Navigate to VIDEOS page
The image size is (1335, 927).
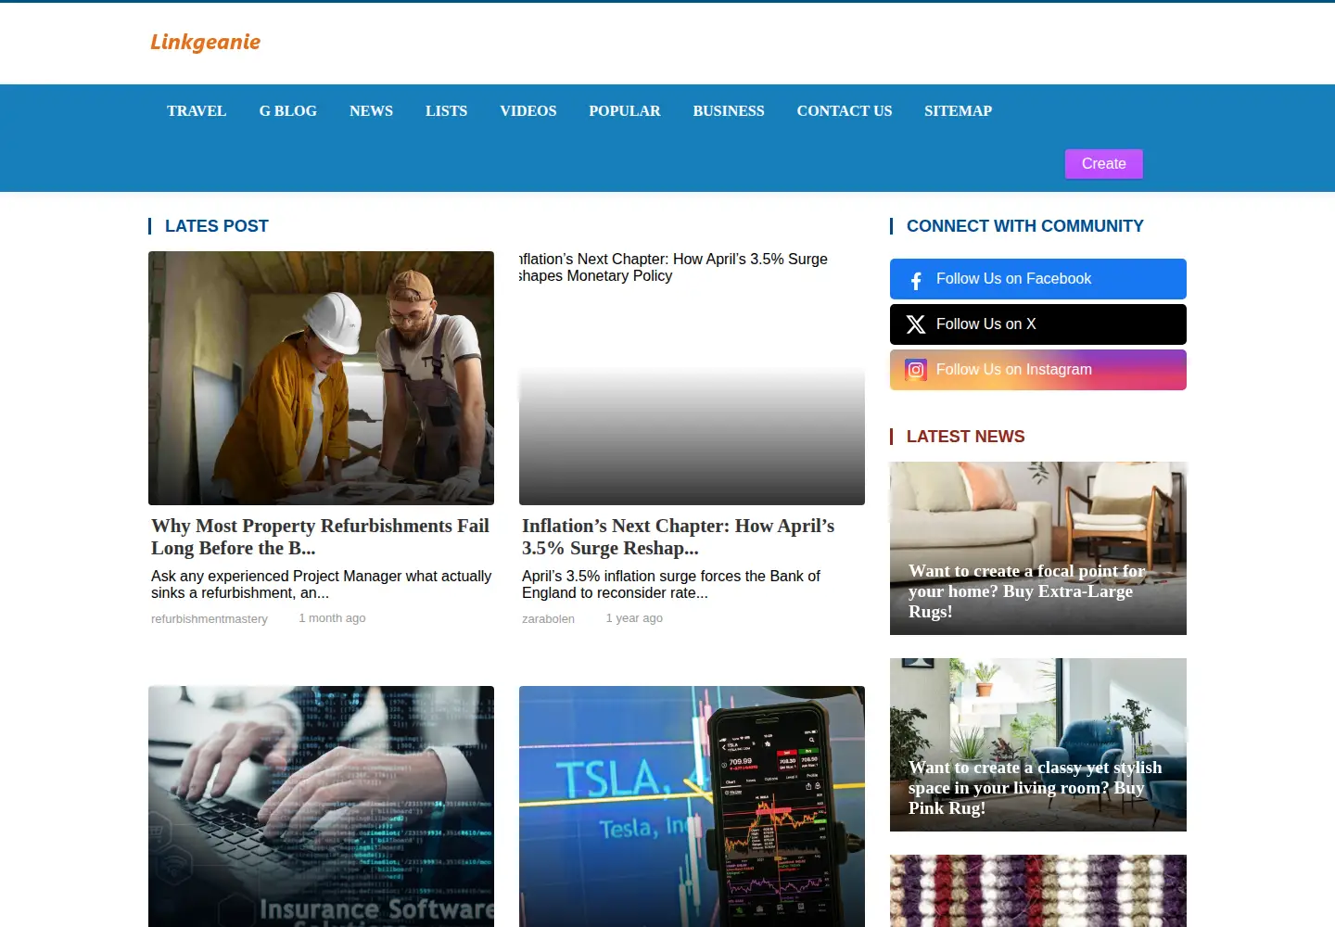pos(528,110)
